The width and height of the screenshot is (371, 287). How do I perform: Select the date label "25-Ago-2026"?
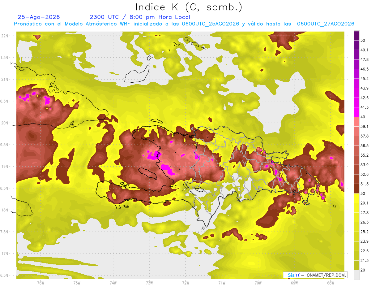39,17
